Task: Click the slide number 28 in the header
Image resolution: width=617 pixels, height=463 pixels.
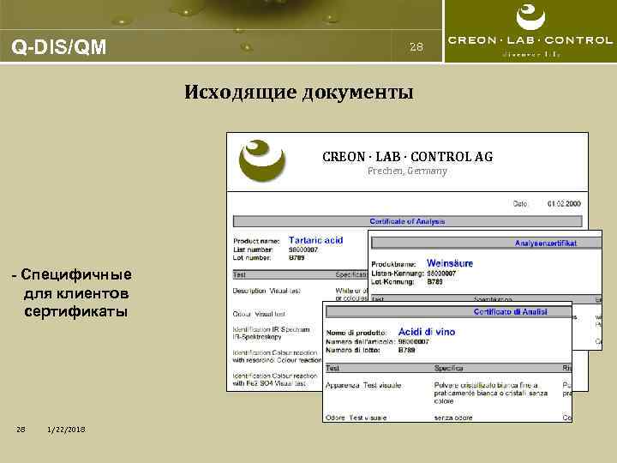Action: [416, 47]
